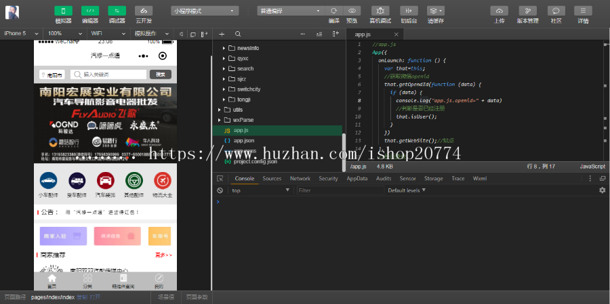Toggle the Debugger (调试器) panel button

(117, 11)
